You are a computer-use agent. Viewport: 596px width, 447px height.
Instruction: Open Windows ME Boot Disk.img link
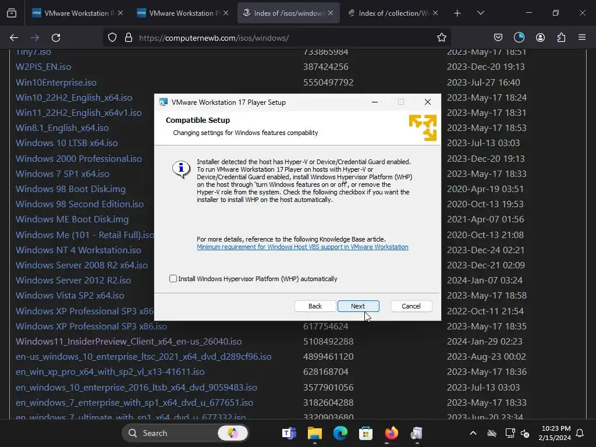coord(72,219)
